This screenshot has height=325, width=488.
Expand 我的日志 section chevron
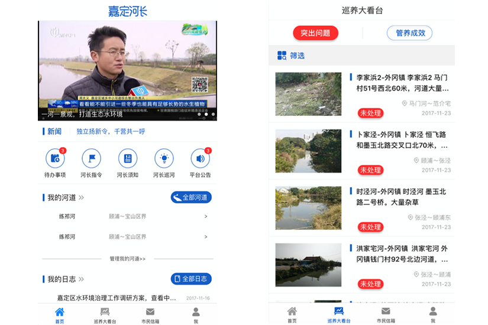tap(81, 279)
